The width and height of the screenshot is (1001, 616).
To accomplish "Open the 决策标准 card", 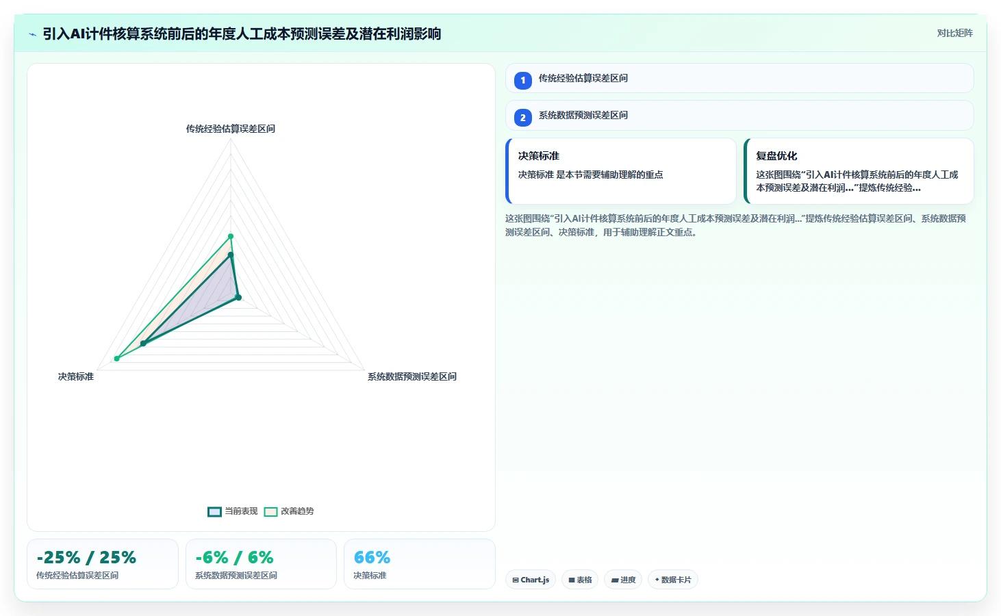I will [621, 171].
